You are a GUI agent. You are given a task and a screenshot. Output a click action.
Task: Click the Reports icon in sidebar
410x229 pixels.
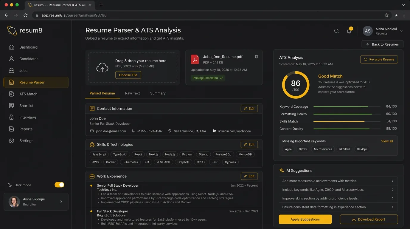click(12, 129)
